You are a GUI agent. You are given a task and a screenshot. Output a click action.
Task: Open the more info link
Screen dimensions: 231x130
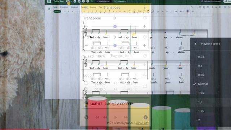142,123
